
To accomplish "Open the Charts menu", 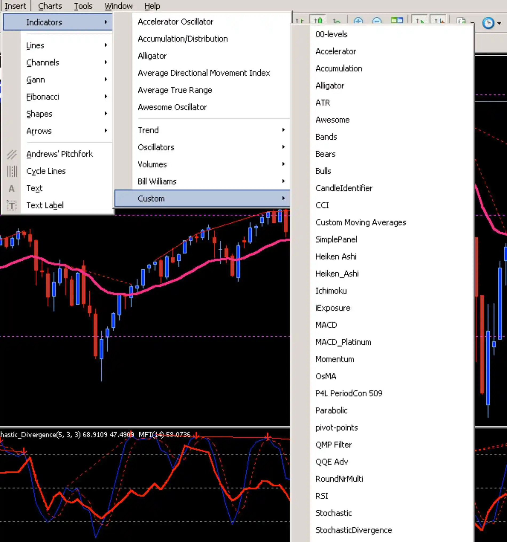I will click(x=50, y=6).
